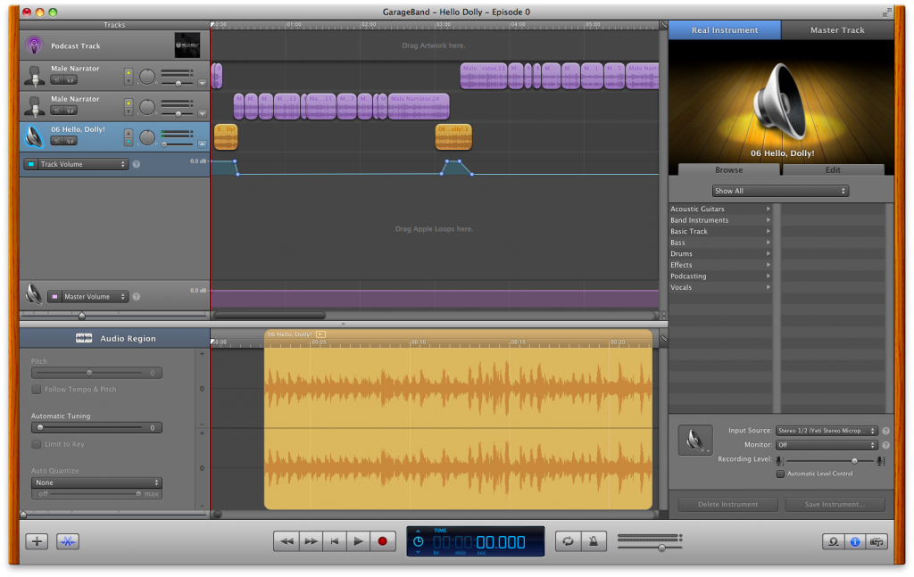Image resolution: width=914 pixels, height=577 pixels.
Task: Select the Browse tab
Action: pyautogui.click(x=728, y=170)
